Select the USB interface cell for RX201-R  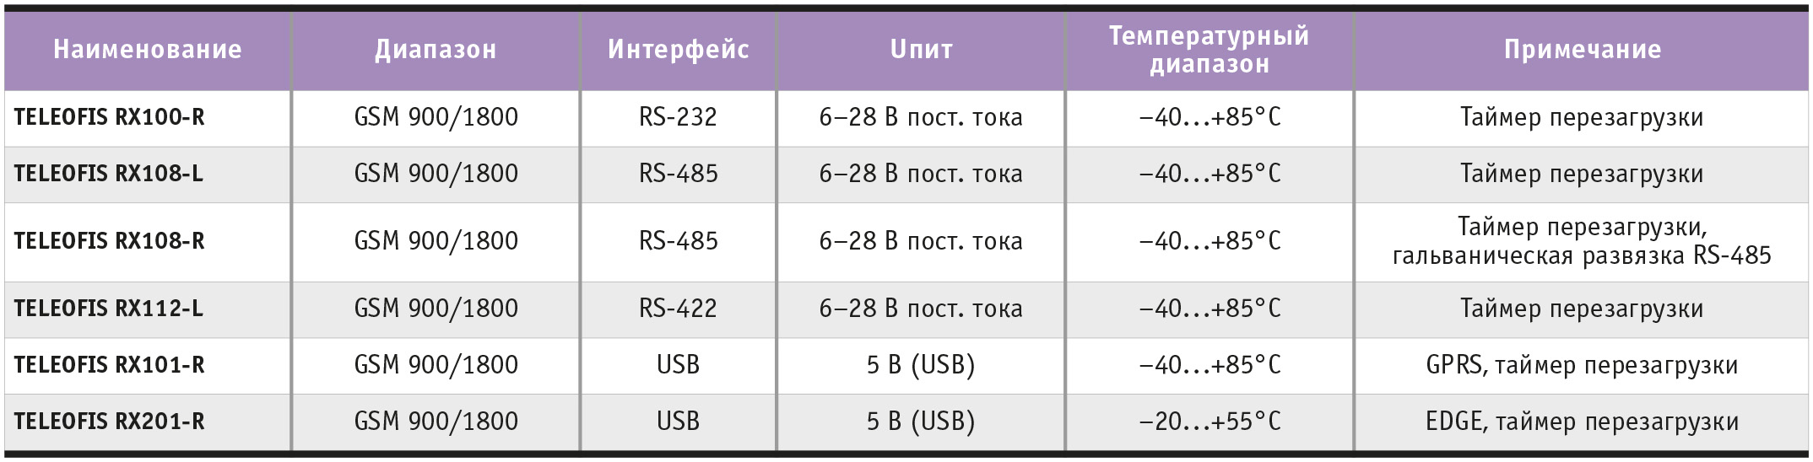(x=679, y=422)
